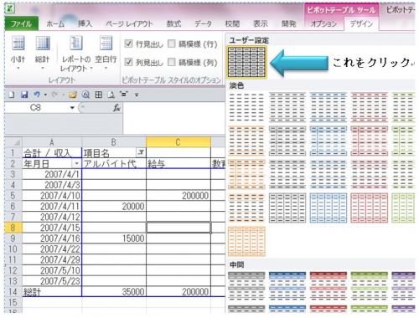Switch to the オプション ribbon tab
419x318 pixels.
coord(323,23)
